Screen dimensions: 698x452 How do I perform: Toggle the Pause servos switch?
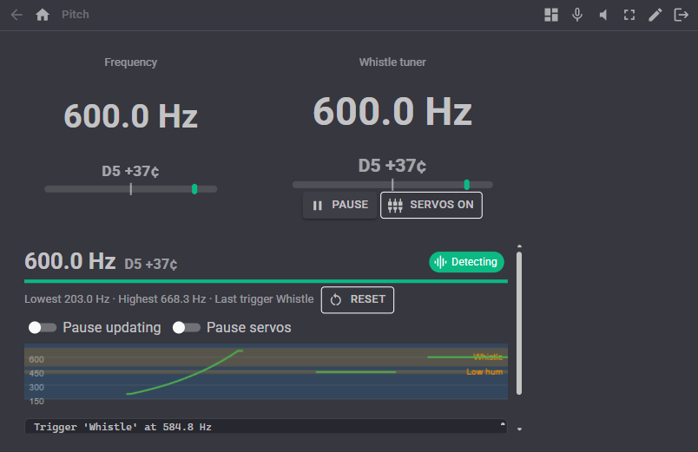pyautogui.click(x=187, y=328)
